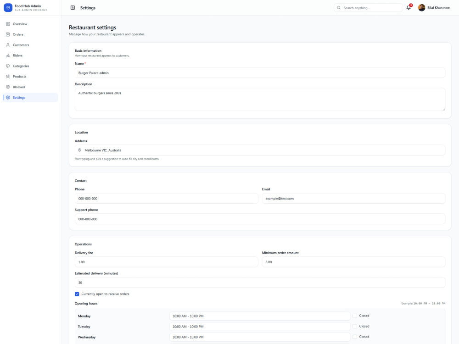Click the Location section title
The image size is (459, 344).
(x=81, y=132)
